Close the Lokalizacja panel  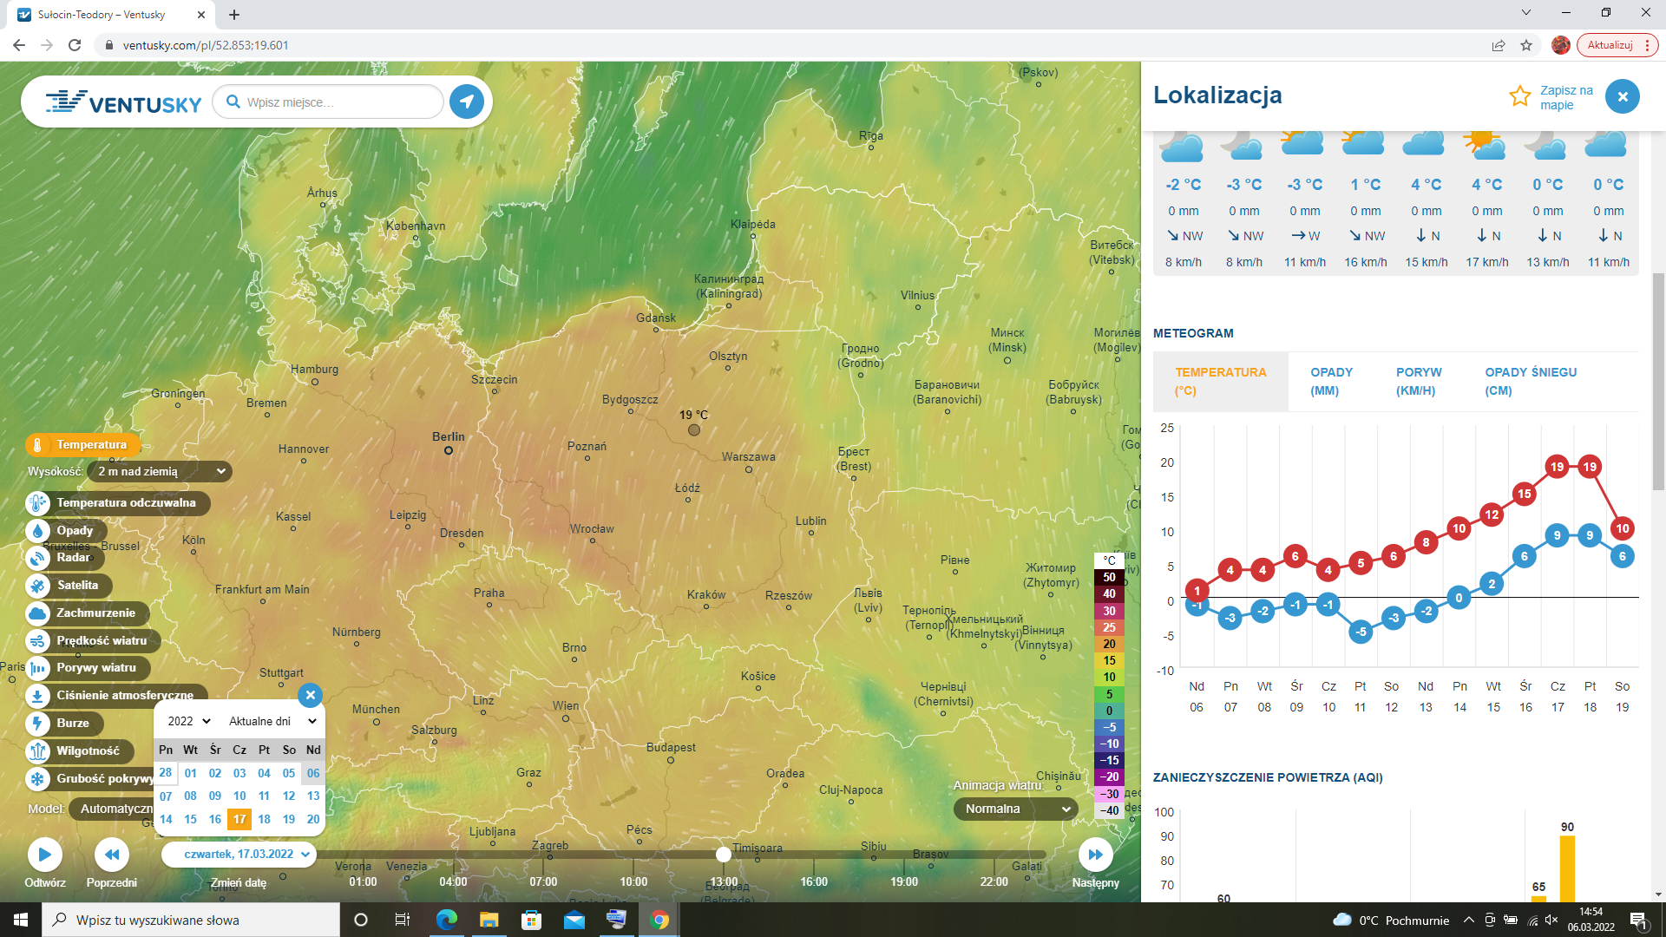[x=1622, y=96]
